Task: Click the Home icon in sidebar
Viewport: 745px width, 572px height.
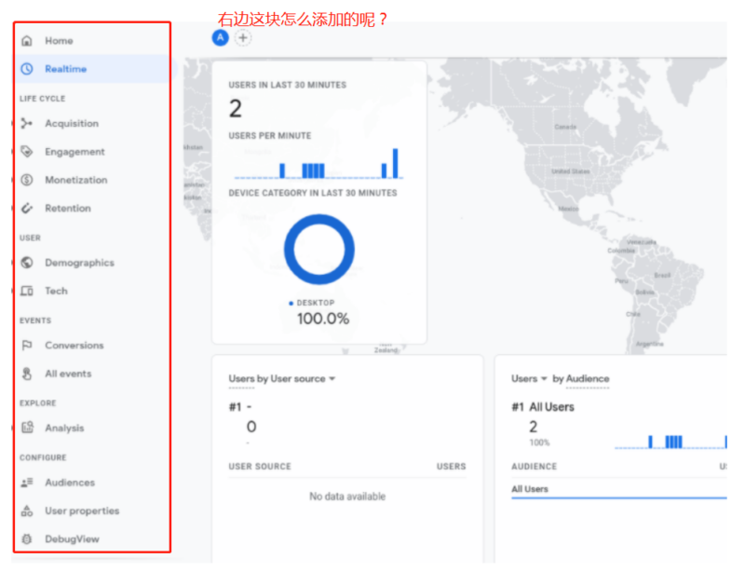Action: (27, 41)
